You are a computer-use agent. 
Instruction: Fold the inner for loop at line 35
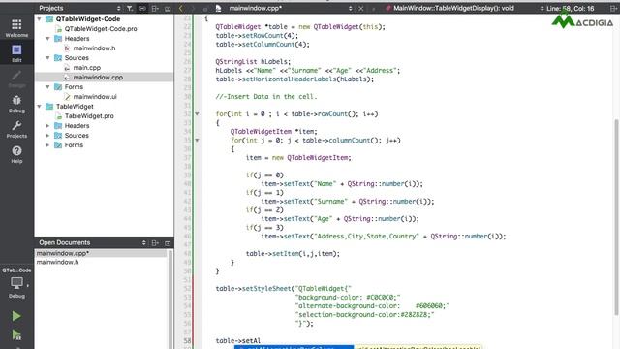point(197,140)
